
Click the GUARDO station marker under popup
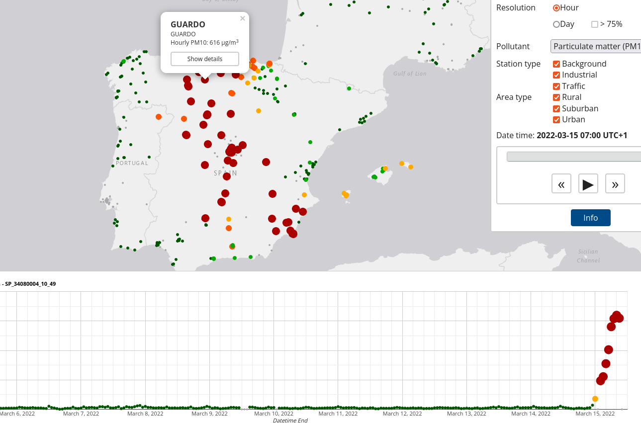click(205, 79)
